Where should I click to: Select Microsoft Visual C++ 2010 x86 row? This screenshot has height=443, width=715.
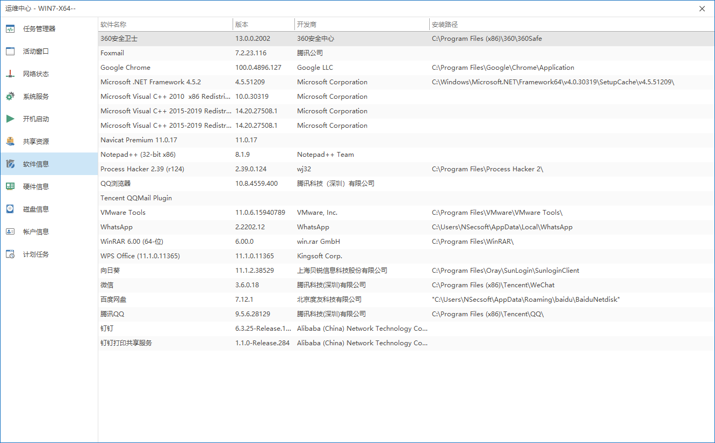pos(406,97)
